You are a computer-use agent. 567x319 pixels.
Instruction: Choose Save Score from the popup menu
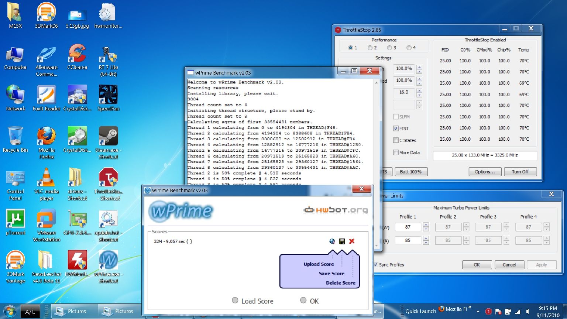[331, 273]
